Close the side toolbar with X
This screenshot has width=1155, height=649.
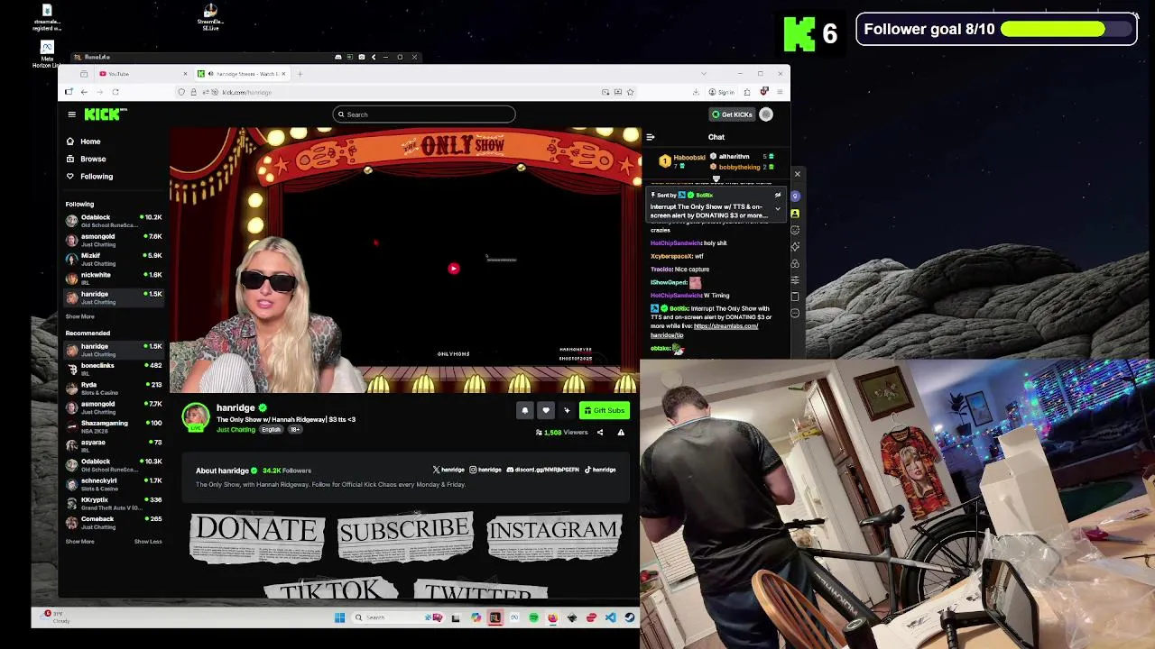(797, 174)
